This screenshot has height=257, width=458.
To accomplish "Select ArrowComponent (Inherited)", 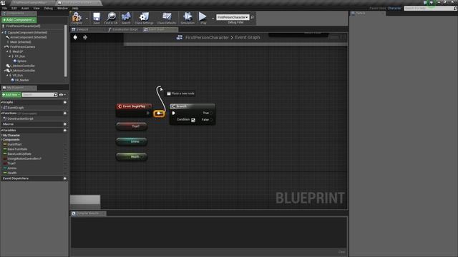I will click(26, 37).
